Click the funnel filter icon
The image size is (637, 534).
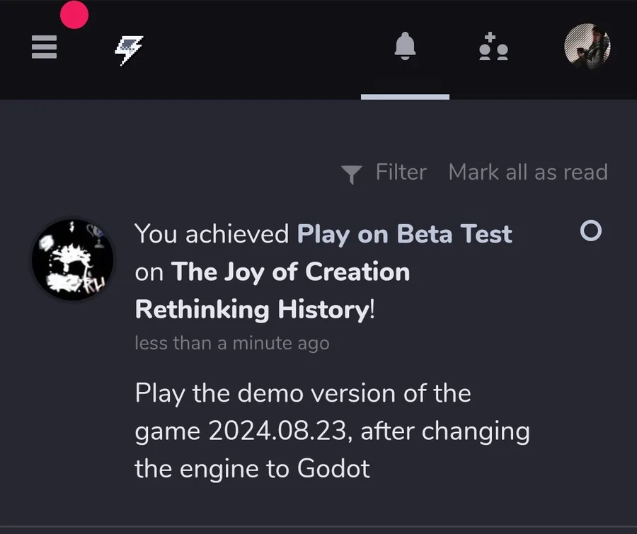[x=351, y=174]
